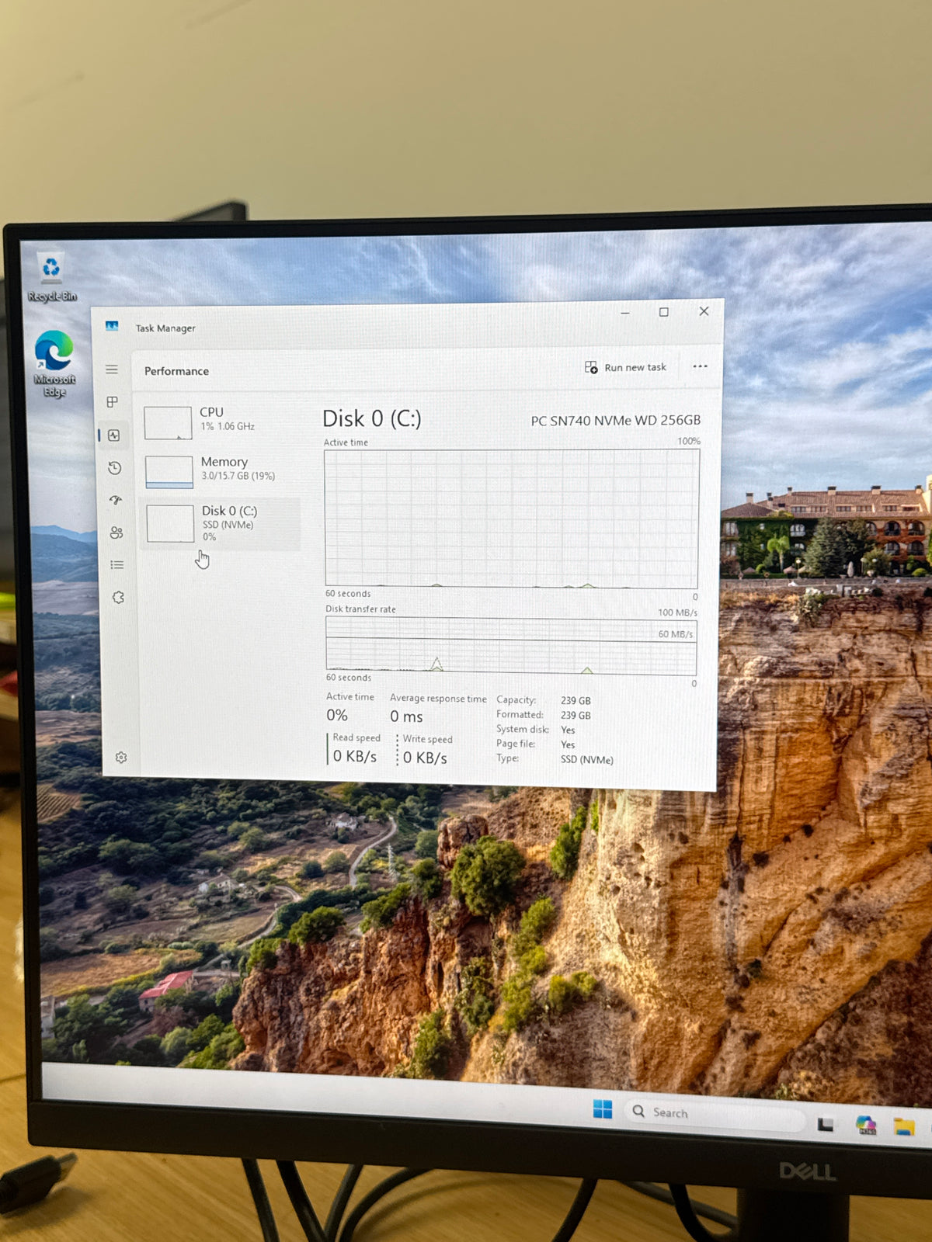Screen dimensions: 932x1242
Task: Select the Recycle Bin desktop icon
Action: tap(52, 277)
